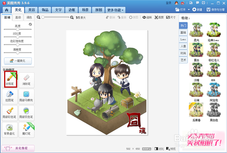Click the 清晰度 sharpness slider handle
This screenshot has width=227, height=153.
click(x=18, y=53)
